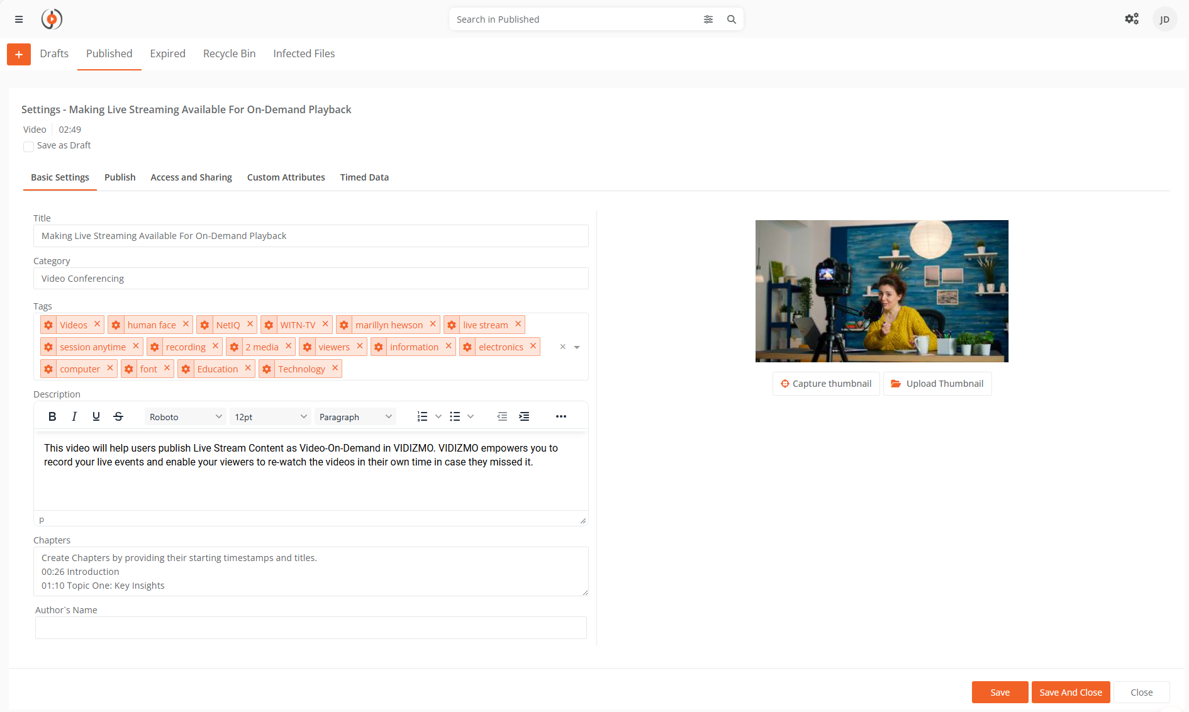This screenshot has height=712, width=1189.
Task: Remove the 'Education' tag
Action: [248, 368]
